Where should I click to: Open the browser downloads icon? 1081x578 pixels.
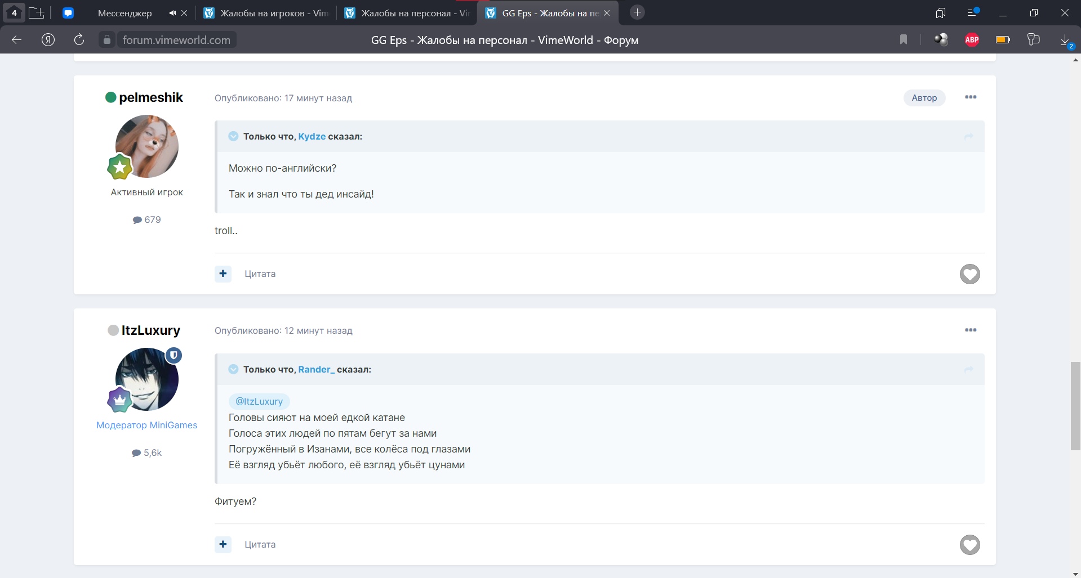[1065, 39]
